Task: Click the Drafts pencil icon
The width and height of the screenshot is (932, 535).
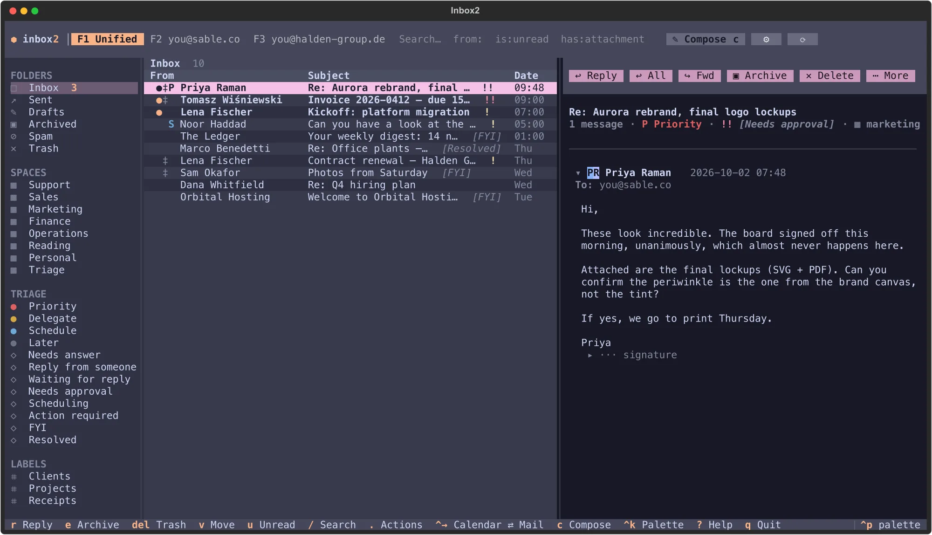Action: pos(14,112)
